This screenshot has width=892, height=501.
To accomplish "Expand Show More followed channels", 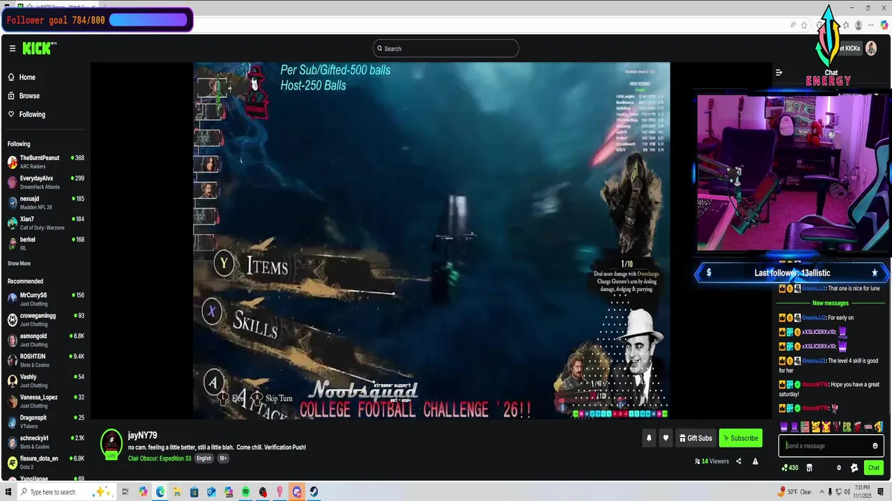I will 19,264.
